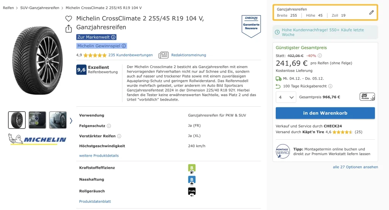Click the Ganzjahresreifen size filter box

tap(325, 12)
